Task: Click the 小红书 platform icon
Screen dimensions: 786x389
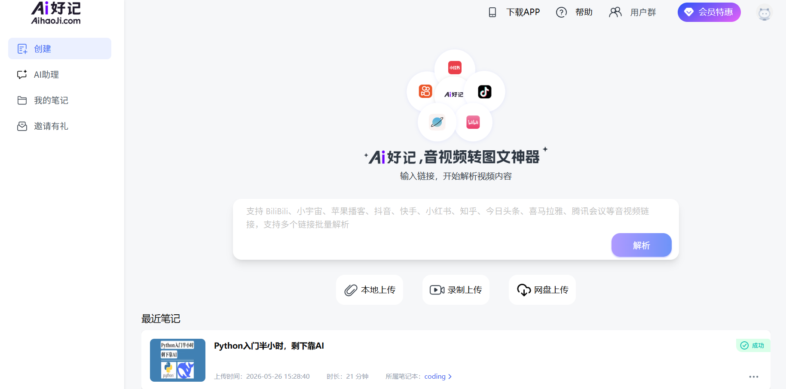Action: click(455, 67)
